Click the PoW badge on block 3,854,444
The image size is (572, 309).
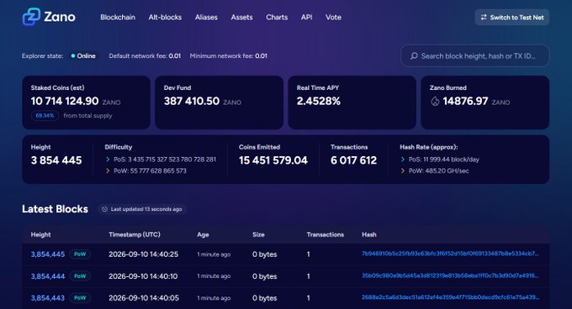80,276
